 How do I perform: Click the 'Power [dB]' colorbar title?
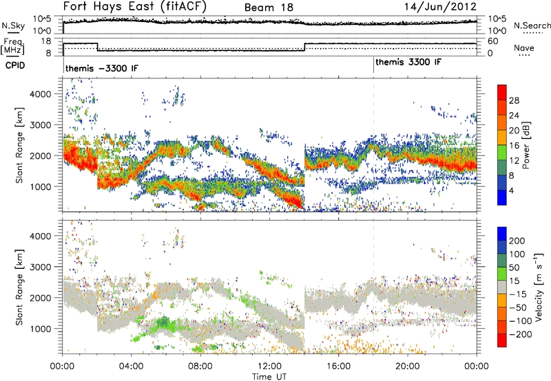coord(526,145)
